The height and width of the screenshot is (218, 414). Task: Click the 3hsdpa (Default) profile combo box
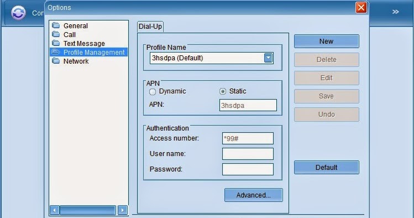211,58
